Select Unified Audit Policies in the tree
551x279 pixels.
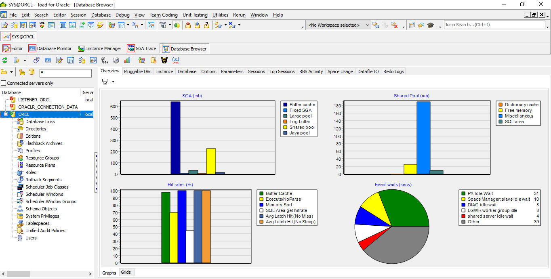tap(45, 231)
